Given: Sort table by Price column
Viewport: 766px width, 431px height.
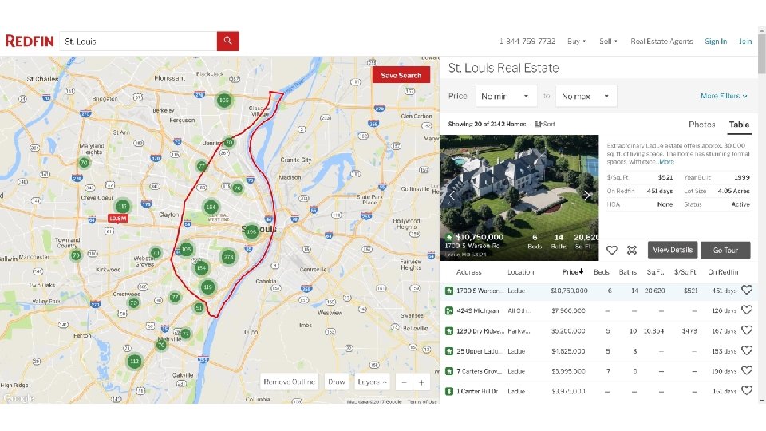Looking at the screenshot, I should coord(573,271).
